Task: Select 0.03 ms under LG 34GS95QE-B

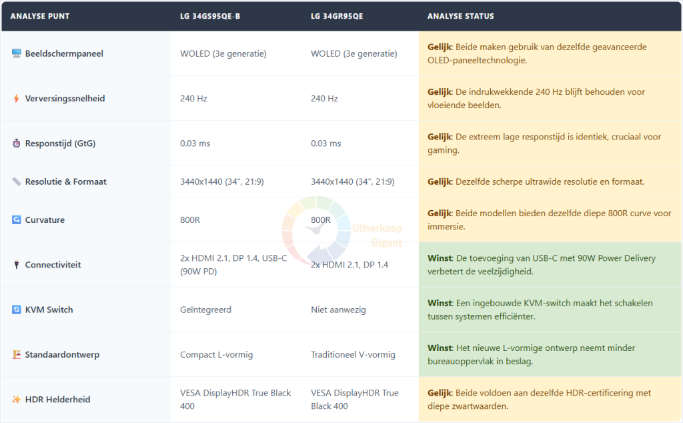Action: click(195, 143)
